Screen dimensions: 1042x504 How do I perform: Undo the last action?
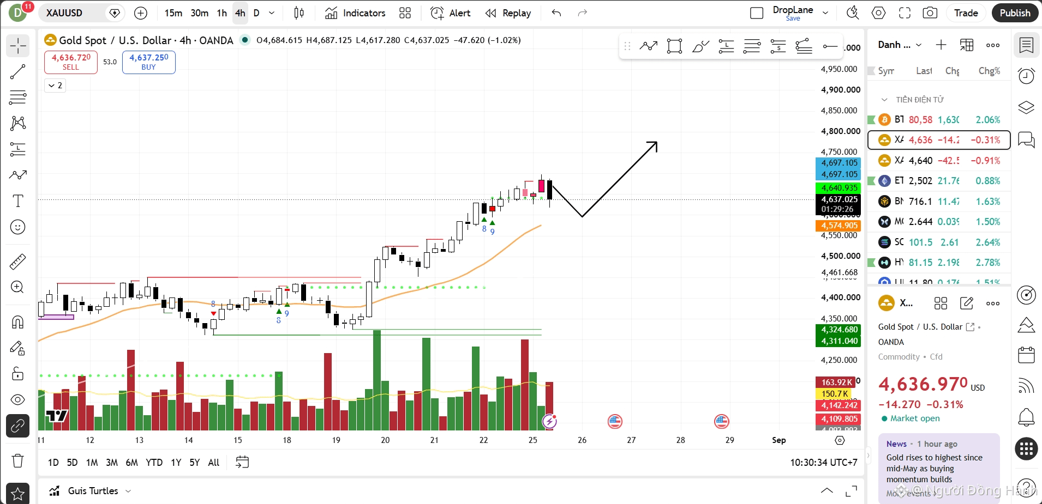556,13
